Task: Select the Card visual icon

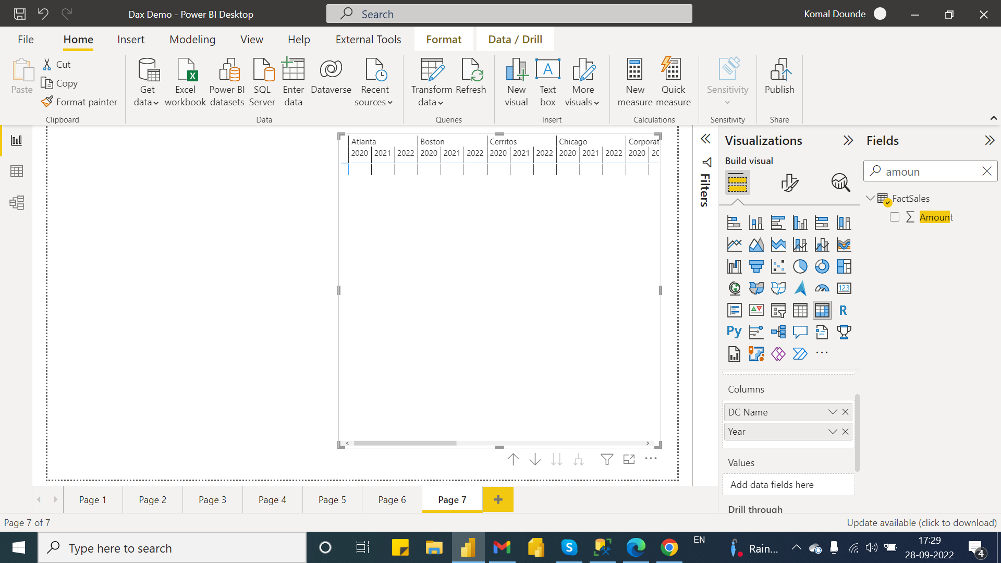Action: 844,288
